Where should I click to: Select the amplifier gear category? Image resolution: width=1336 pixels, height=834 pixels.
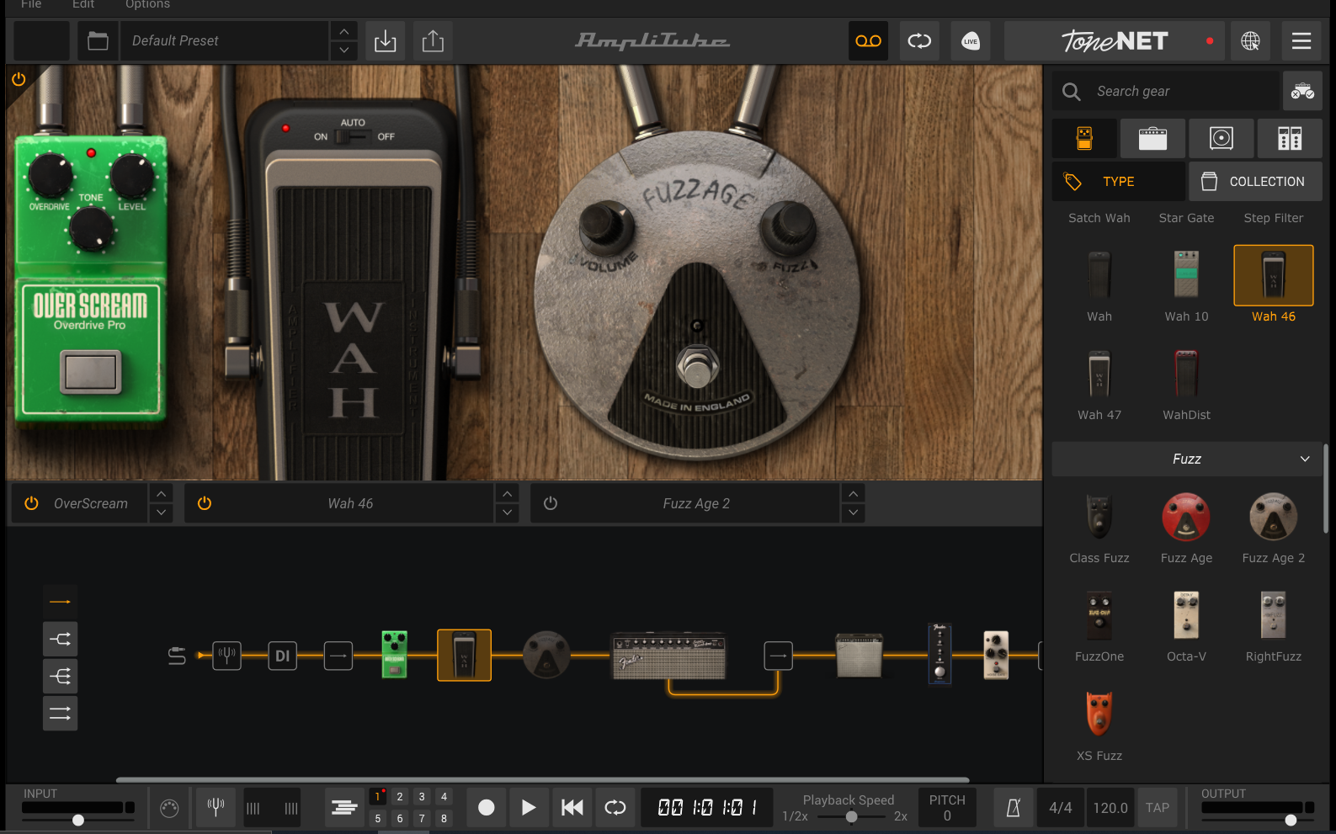1152,138
